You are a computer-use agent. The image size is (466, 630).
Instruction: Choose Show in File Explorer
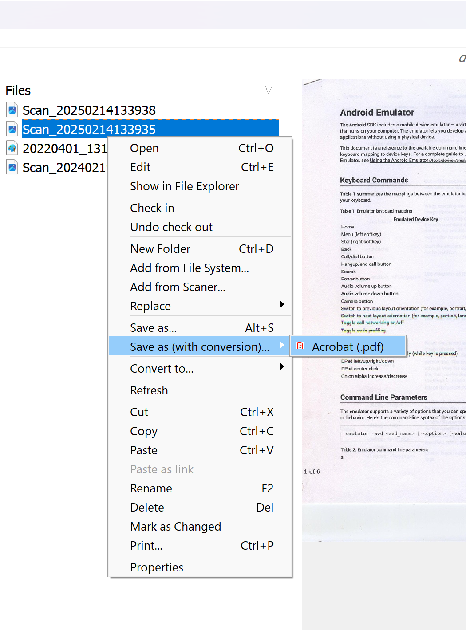point(185,186)
